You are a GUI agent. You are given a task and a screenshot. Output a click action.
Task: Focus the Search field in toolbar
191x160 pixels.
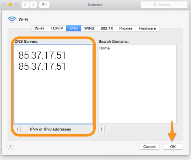pos(164,5)
